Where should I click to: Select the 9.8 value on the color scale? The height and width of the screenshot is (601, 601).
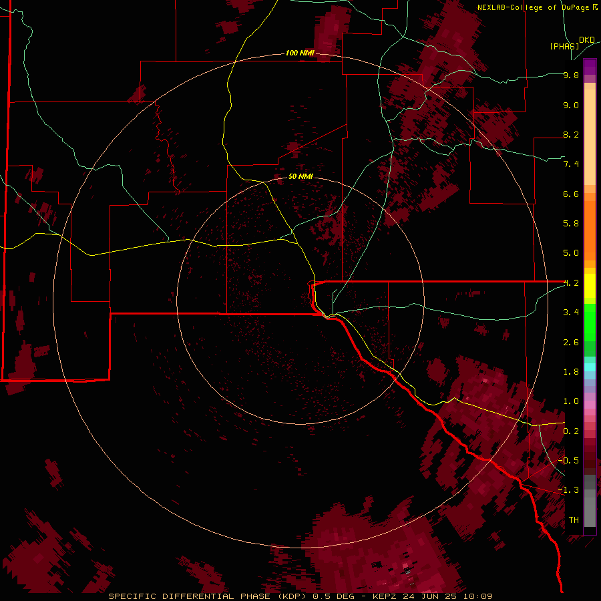click(x=571, y=75)
